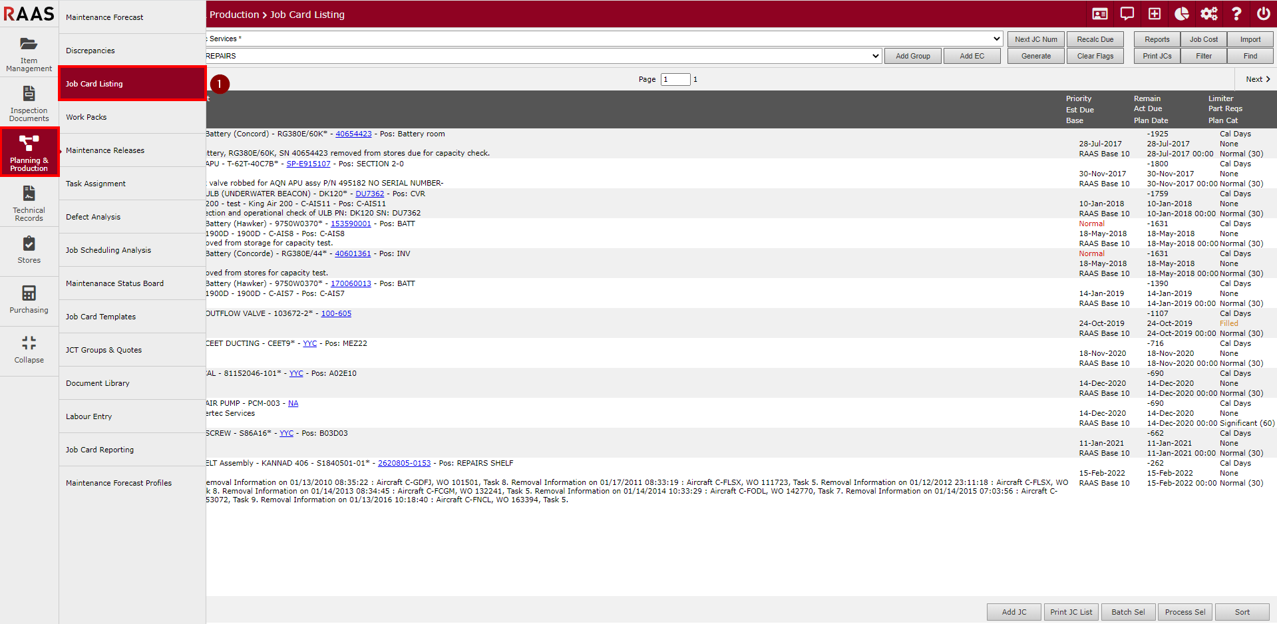Viewport: 1277px width, 624px height.
Task: Collapse the sidebar menu
Action: point(29,350)
